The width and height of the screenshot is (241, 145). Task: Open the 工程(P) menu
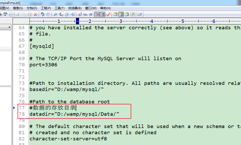pos(46,8)
